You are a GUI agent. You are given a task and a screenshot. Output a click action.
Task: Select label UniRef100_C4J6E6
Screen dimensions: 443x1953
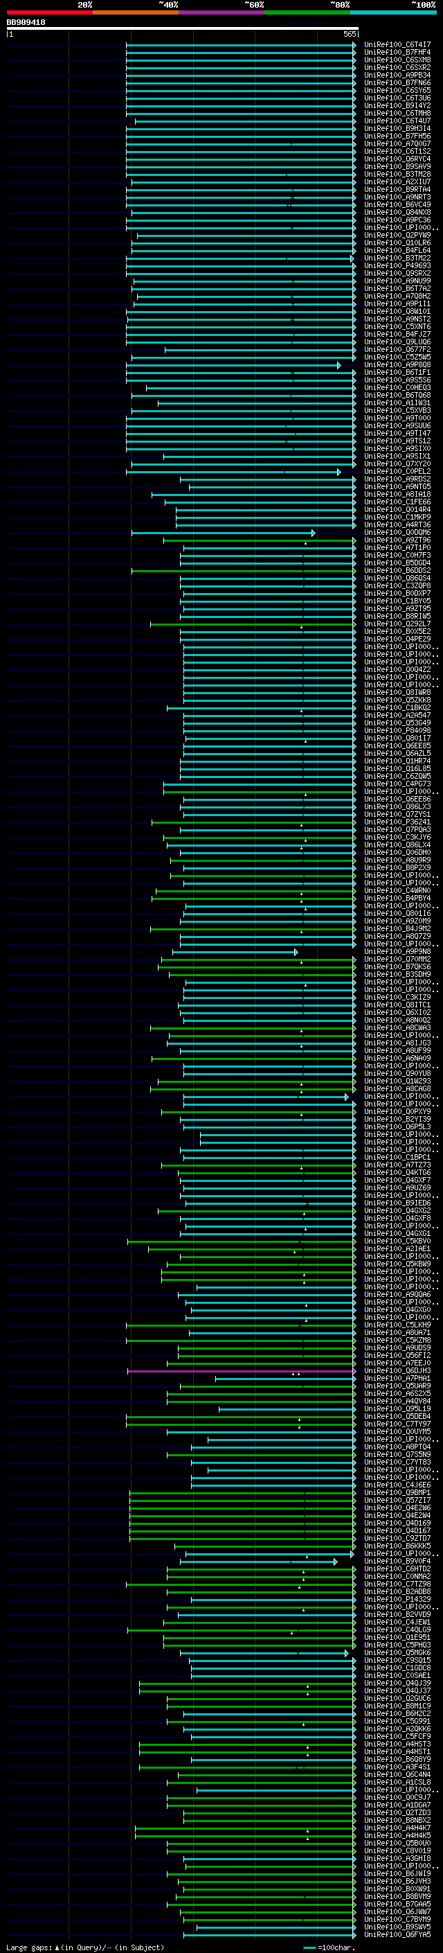click(397, 1485)
